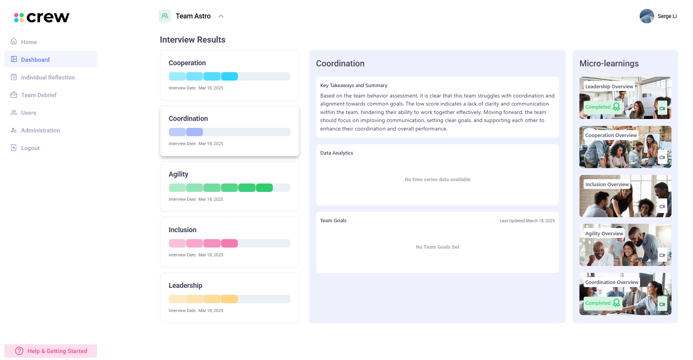Image resolution: width=693 pixels, height=360 pixels.
Task: Click the Team Debrief briefcase icon
Action: (14, 95)
